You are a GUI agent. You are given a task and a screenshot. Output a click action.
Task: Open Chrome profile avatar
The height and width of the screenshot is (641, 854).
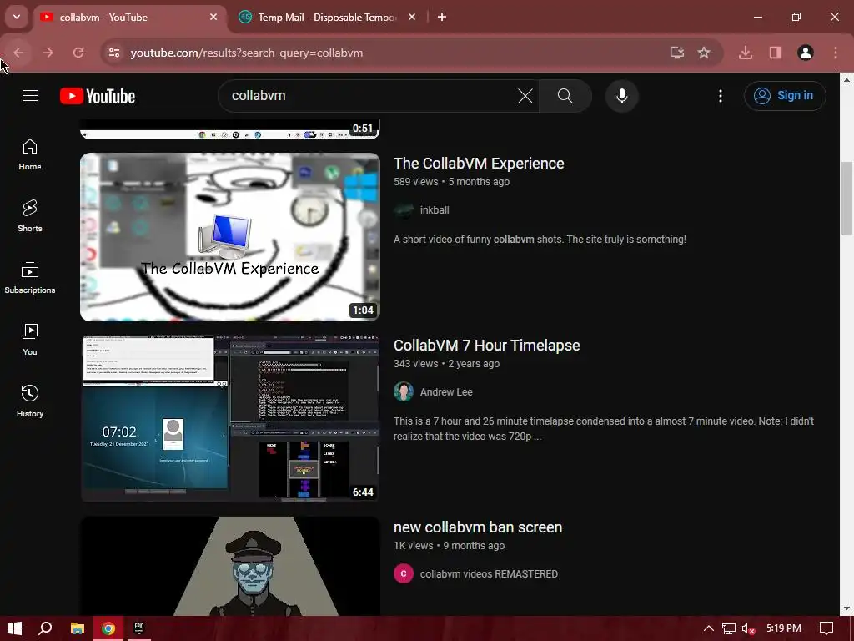(806, 53)
